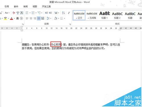Screen dimensions: 142x107
Task: Switch to the 邮件 ribbon tab
Action: [16, 7]
